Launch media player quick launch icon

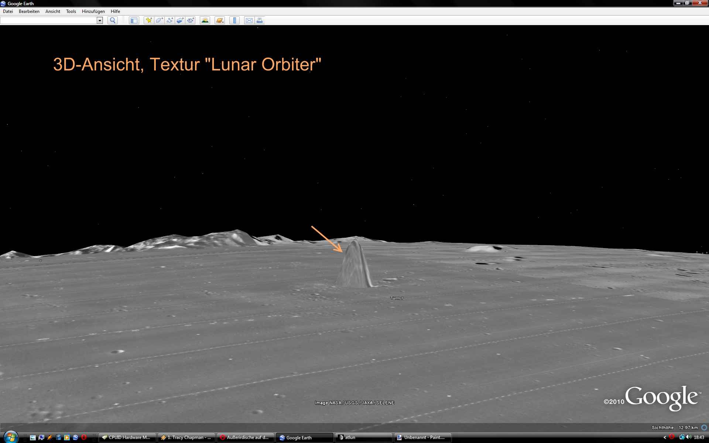click(x=67, y=437)
